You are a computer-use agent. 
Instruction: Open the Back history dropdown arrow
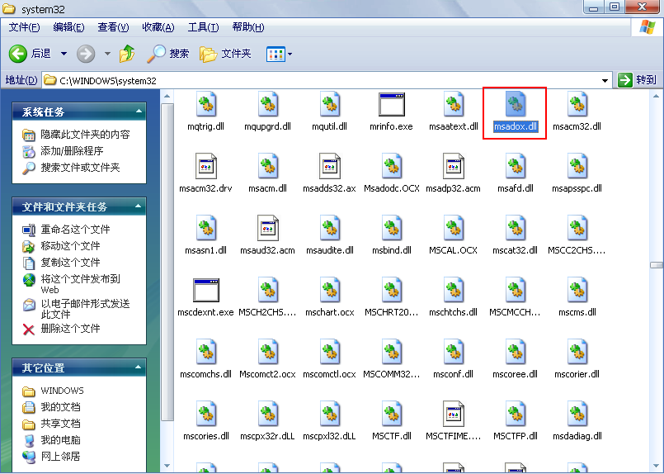coord(64,54)
